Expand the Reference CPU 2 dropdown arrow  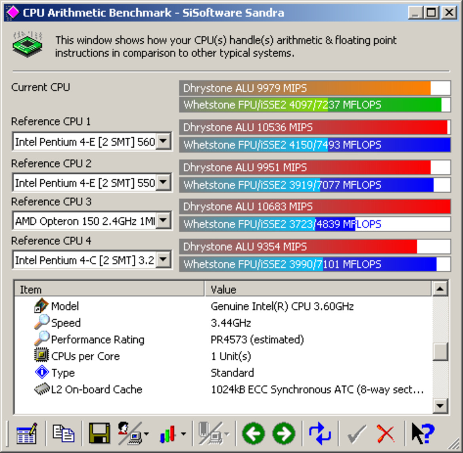[163, 183]
